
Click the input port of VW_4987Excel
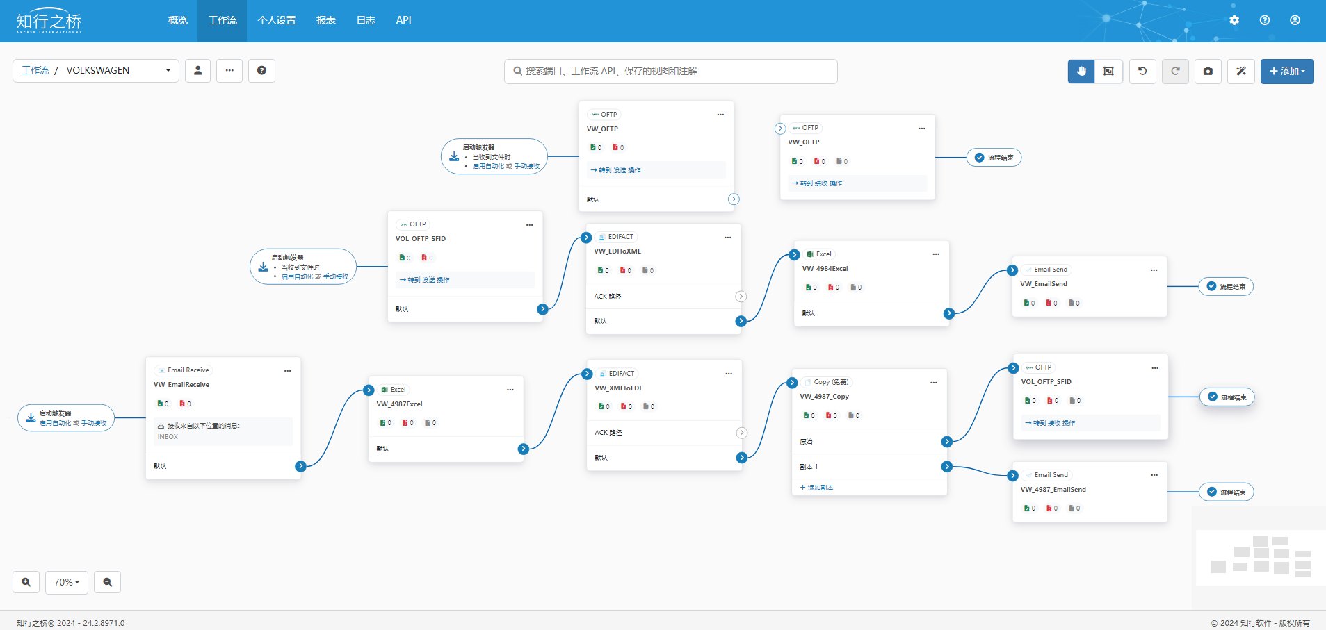pos(369,390)
